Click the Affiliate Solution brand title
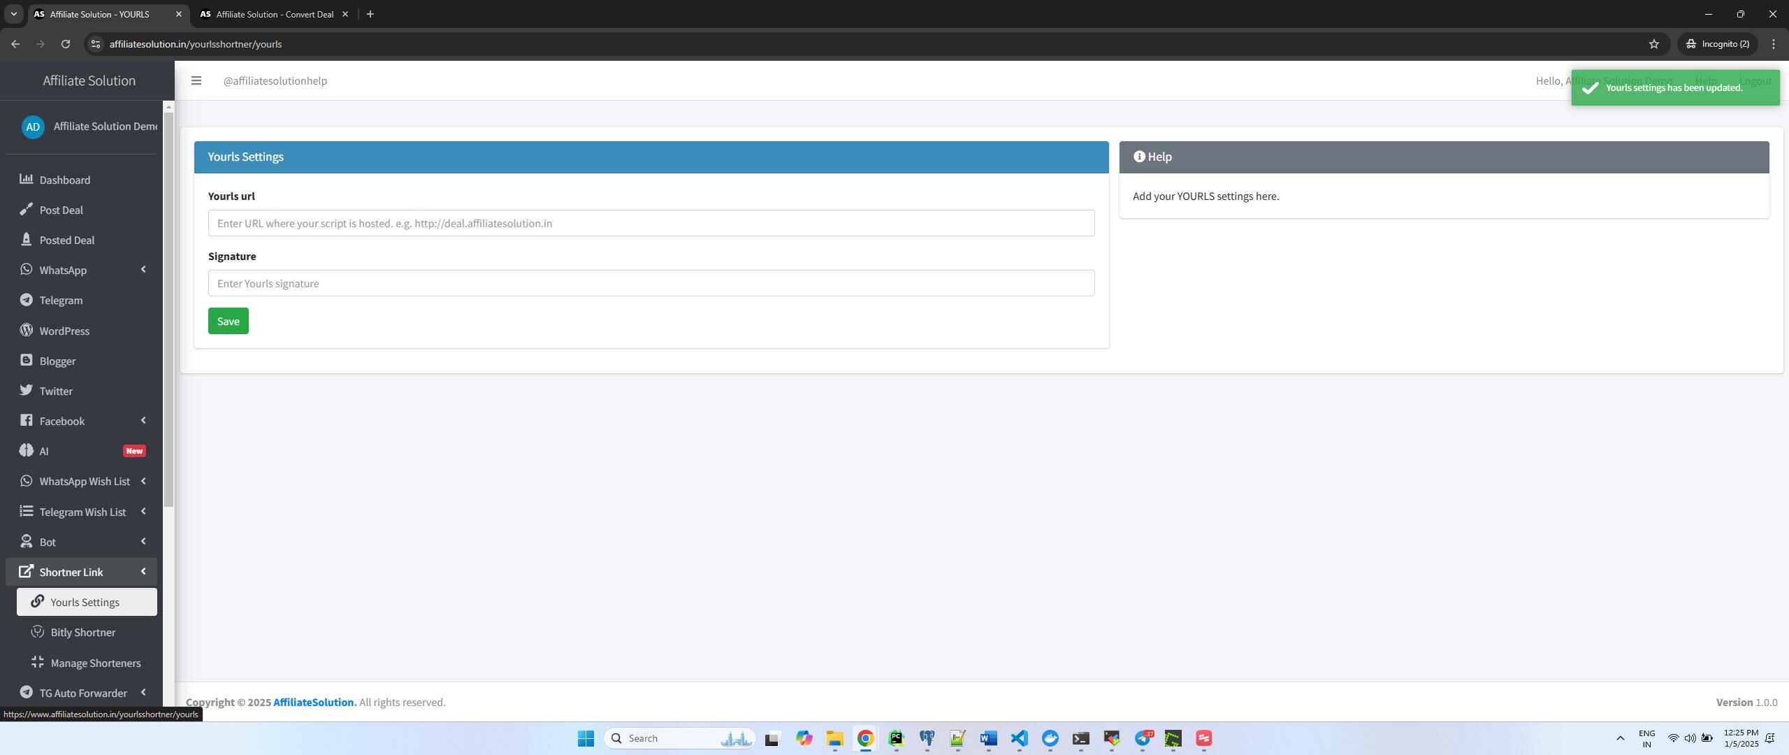Viewport: 1789px width, 755px height. click(89, 80)
